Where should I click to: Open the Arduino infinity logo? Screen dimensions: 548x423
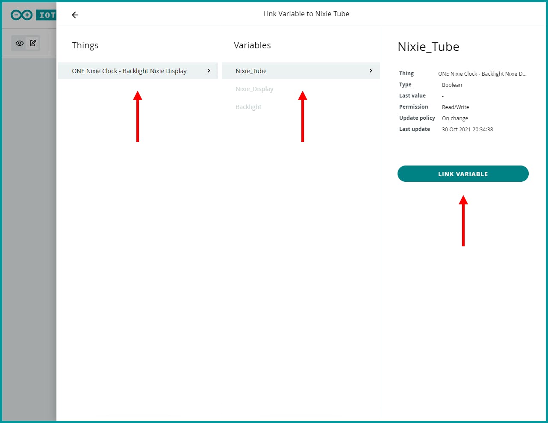point(21,15)
